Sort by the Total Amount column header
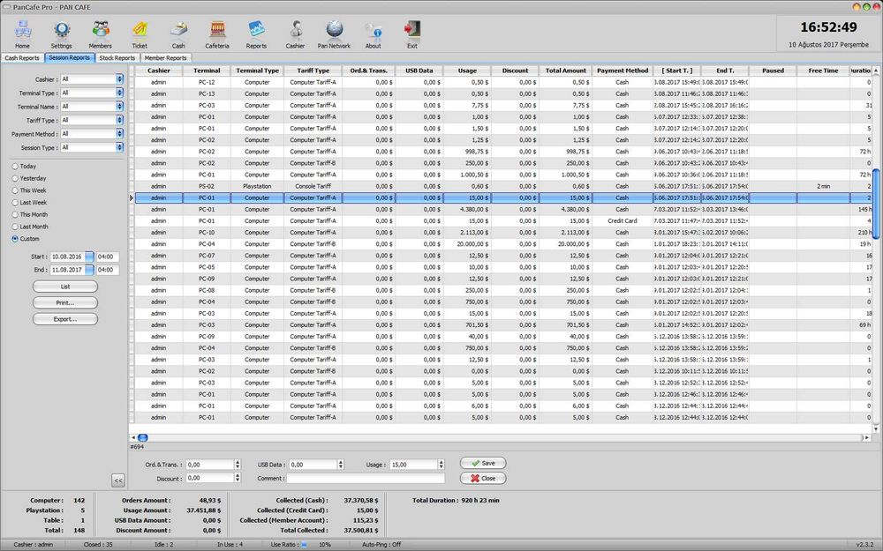 click(565, 71)
